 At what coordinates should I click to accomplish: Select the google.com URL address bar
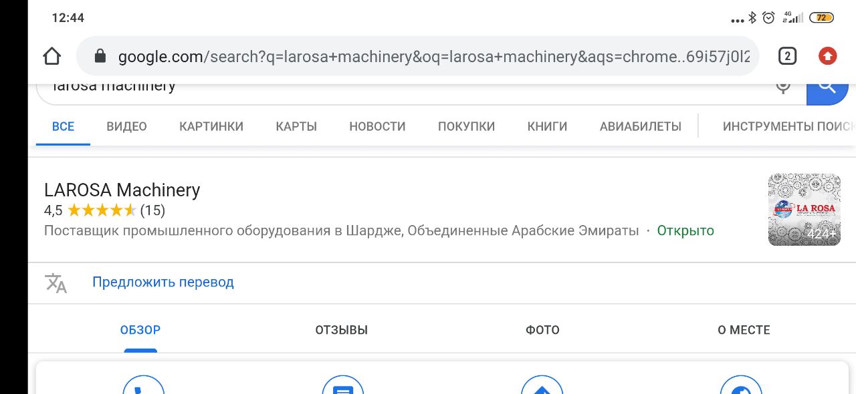[x=418, y=57]
